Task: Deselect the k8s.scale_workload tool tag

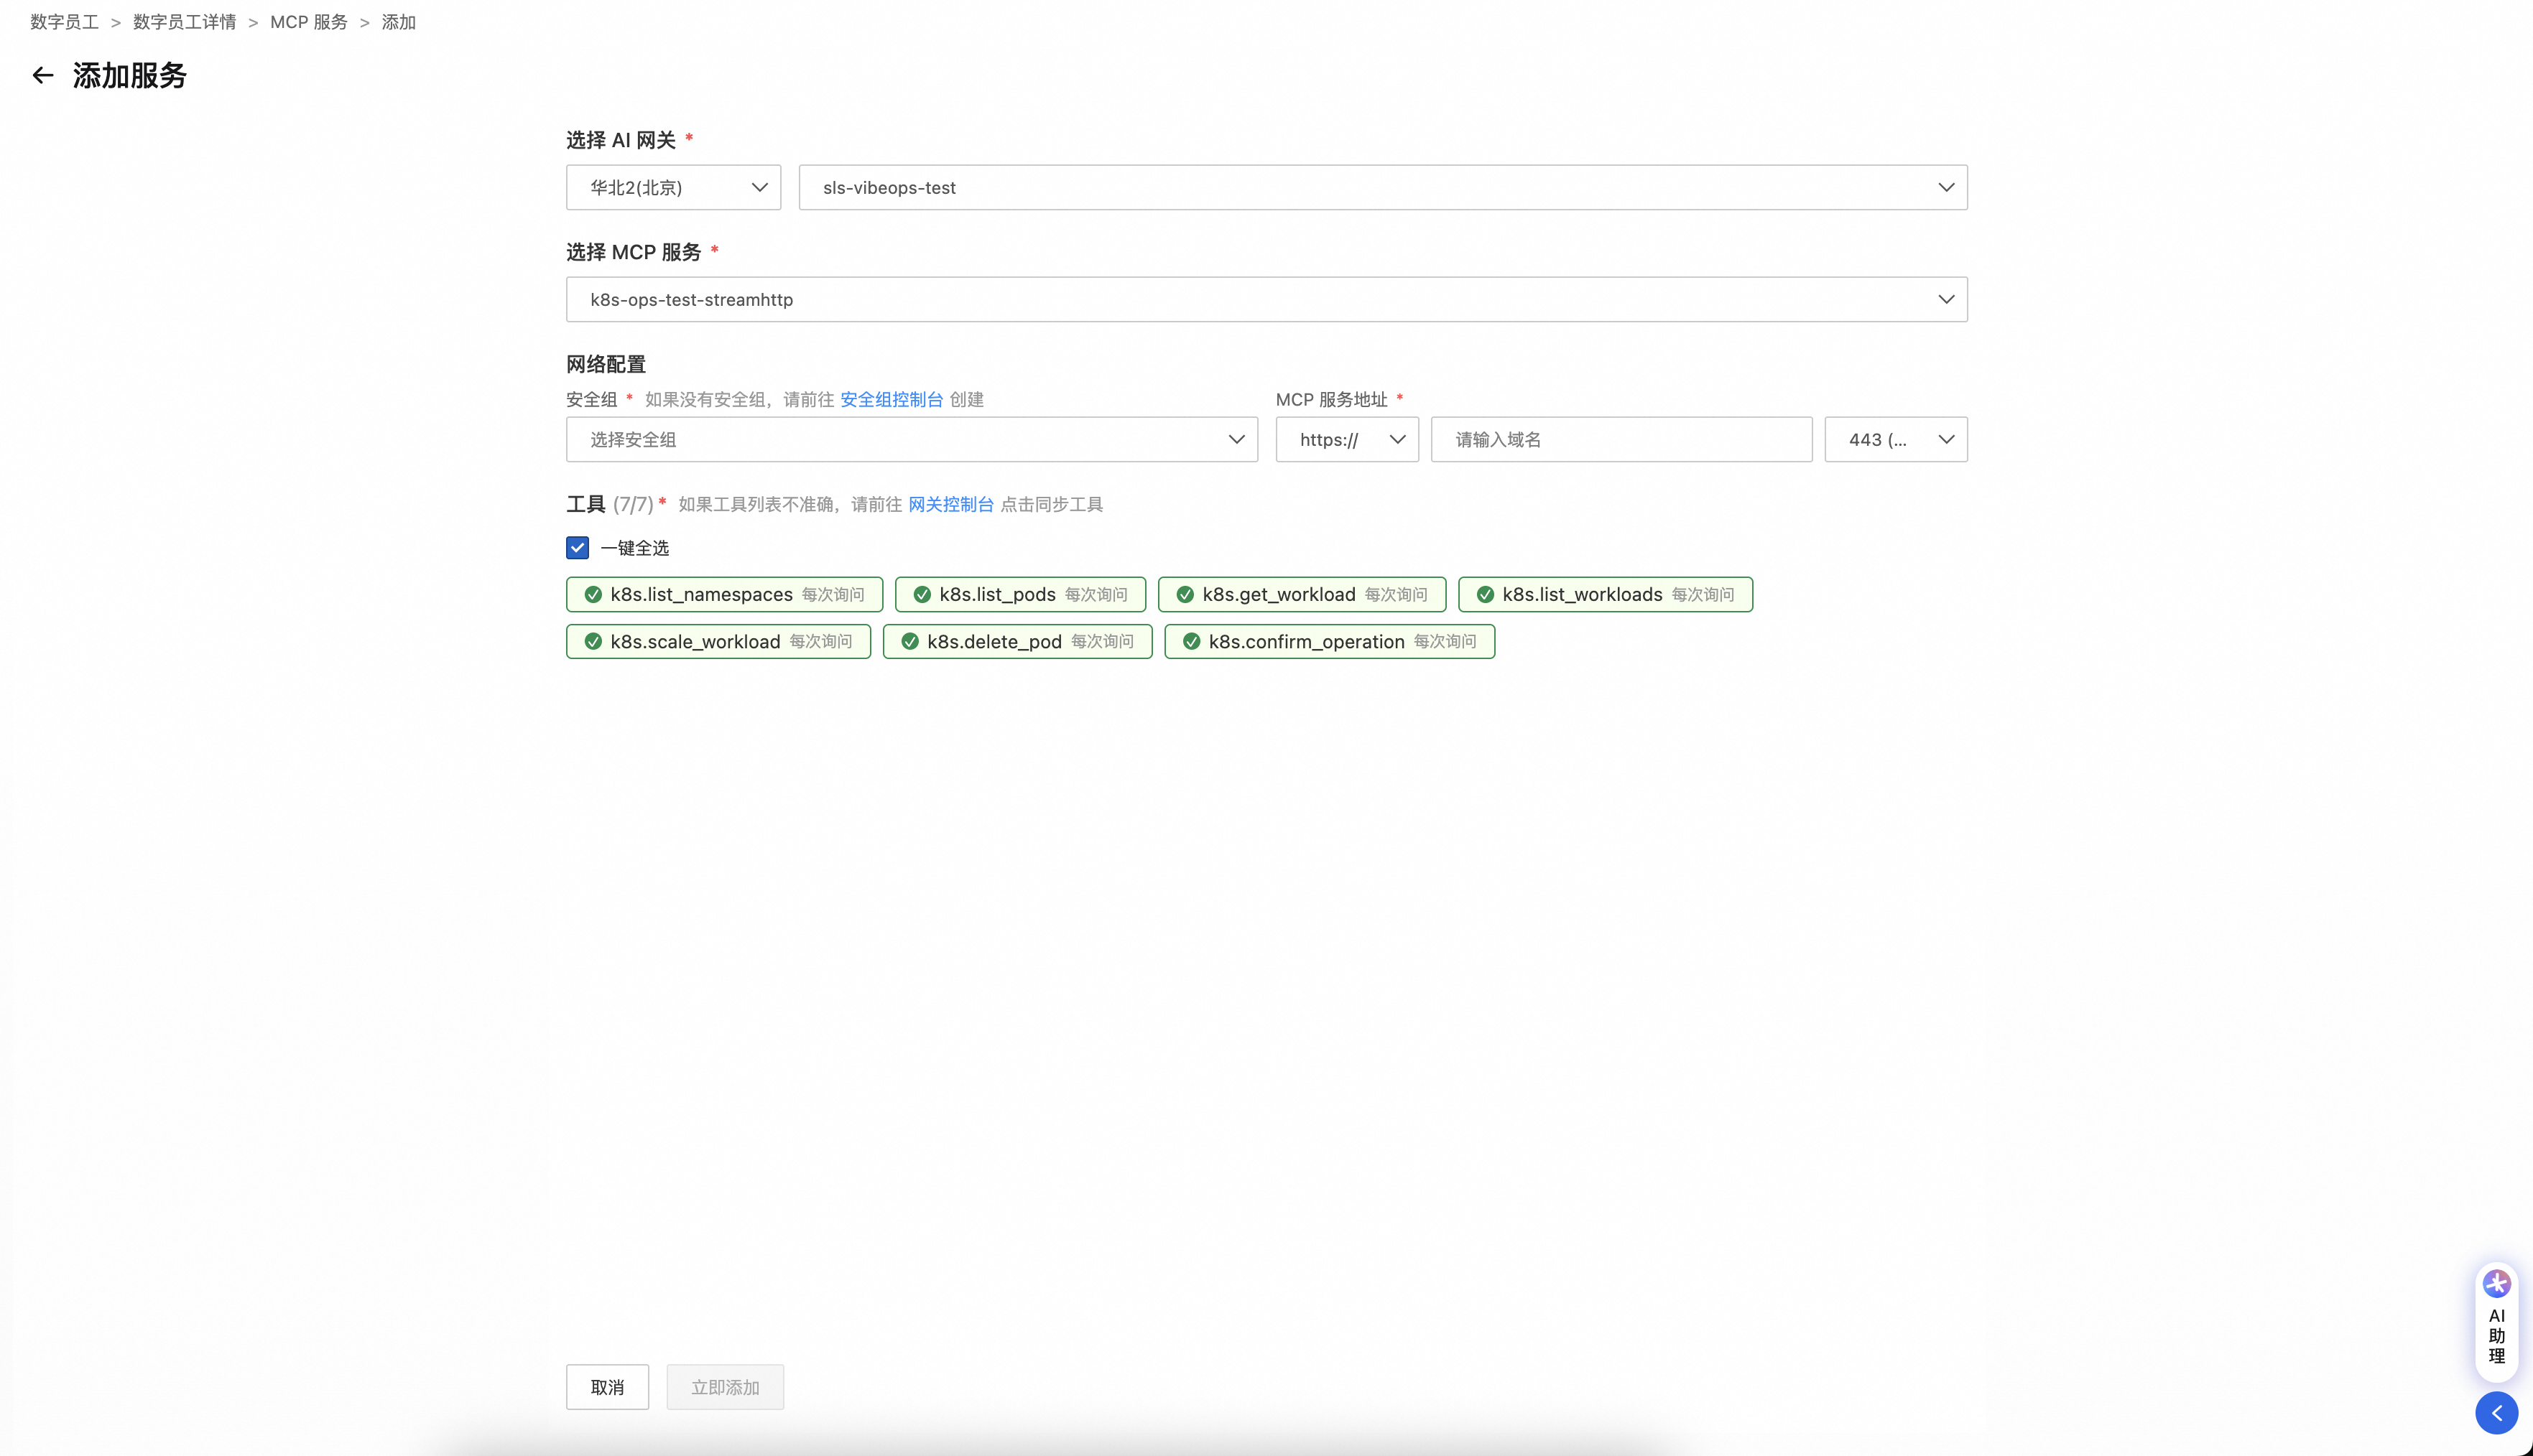Action: click(717, 642)
